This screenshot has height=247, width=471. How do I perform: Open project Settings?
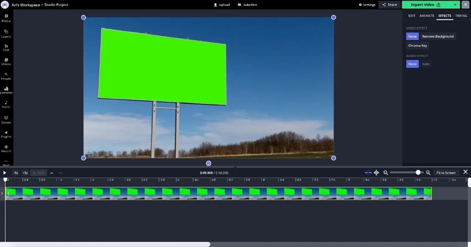367,5
